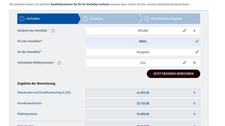Focus the PLZ input showing 09661

(143, 41)
